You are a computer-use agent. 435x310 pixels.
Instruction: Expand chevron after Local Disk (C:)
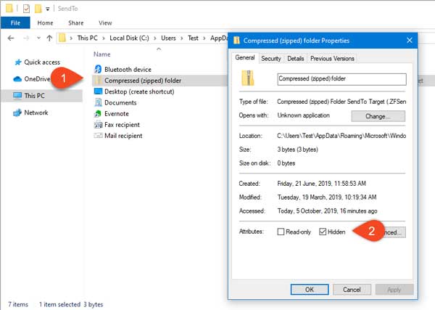tap(155, 38)
